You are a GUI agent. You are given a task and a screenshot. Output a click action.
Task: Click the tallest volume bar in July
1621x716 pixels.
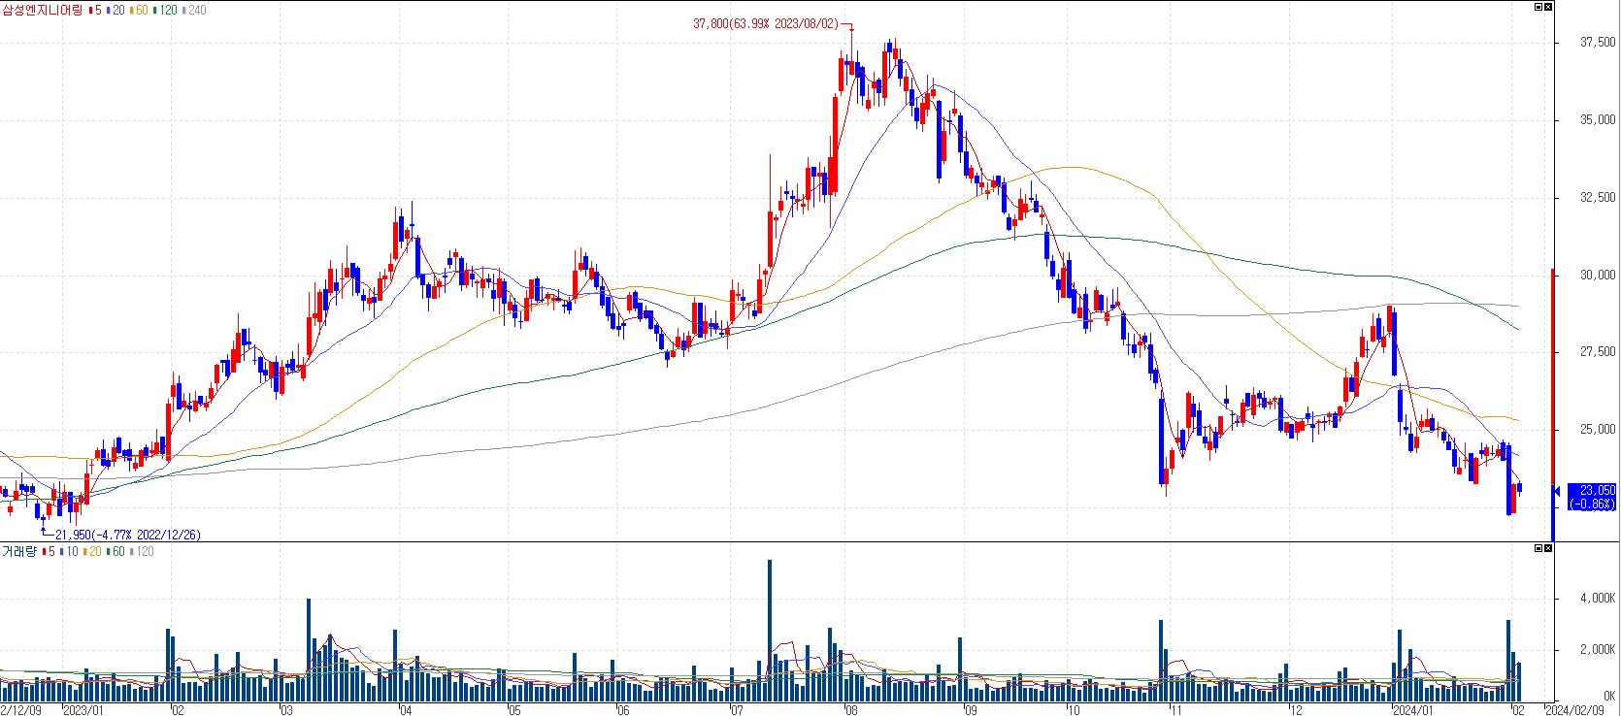tap(769, 631)
